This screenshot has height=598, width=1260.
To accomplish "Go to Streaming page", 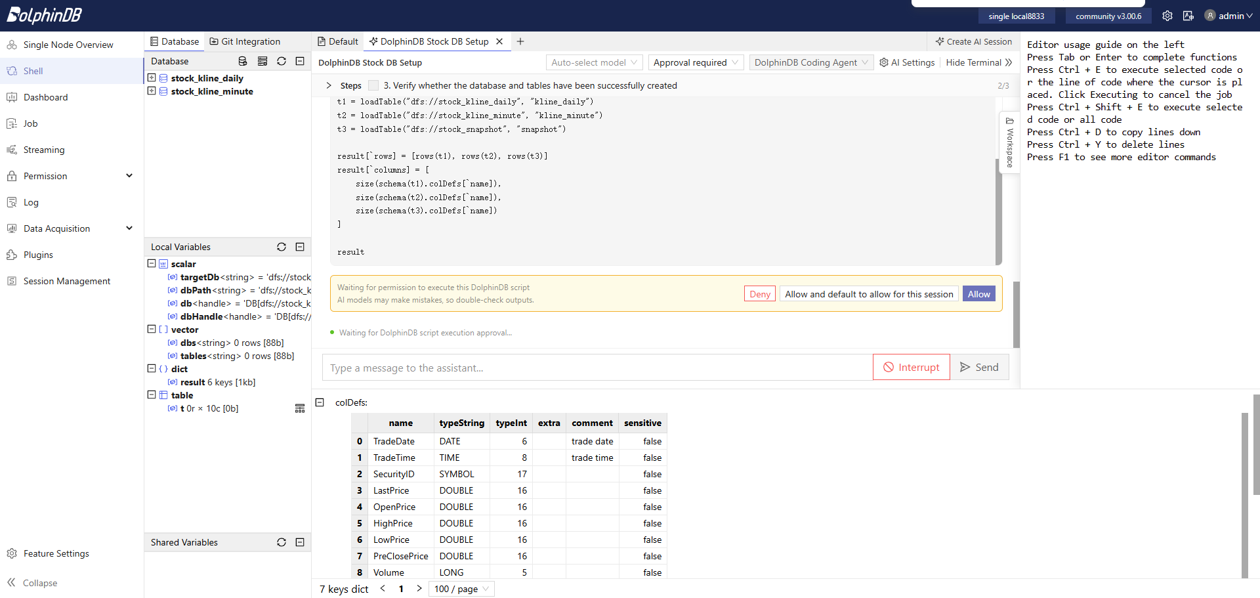I will click(44, 150).
